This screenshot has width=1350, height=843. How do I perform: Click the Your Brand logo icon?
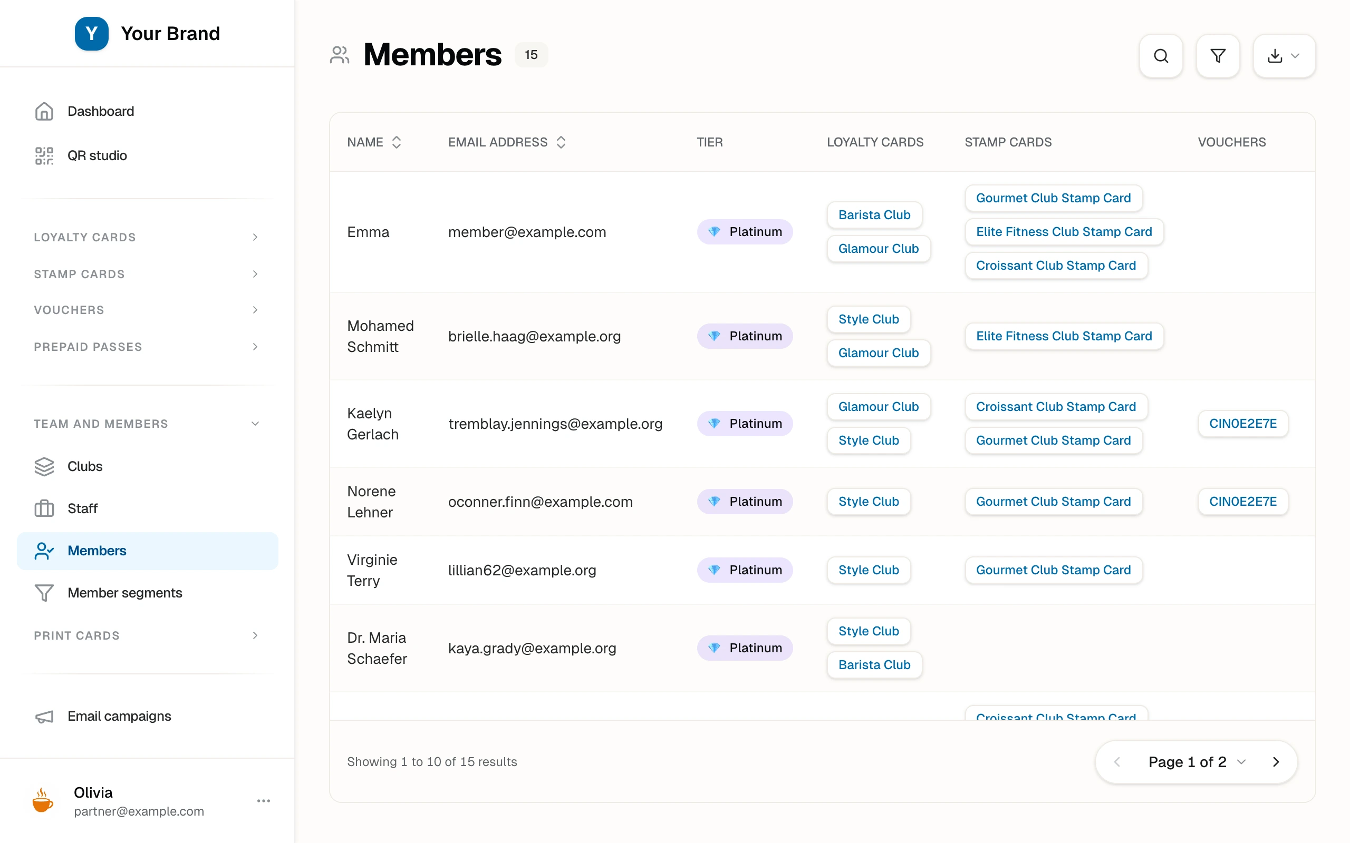click(91, 33)
